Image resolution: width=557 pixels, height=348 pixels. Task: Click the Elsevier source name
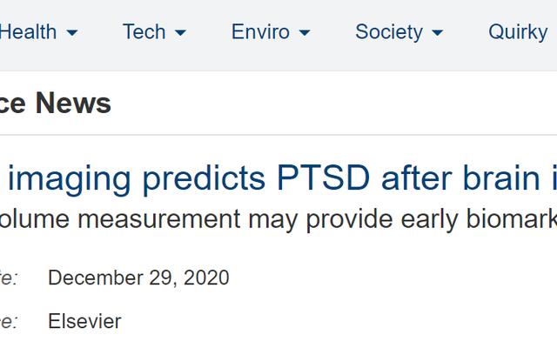click(84, 321)
